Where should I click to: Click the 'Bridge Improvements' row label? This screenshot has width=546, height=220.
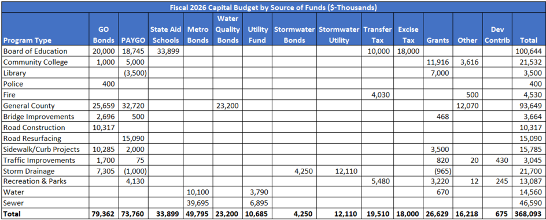(38, 117)
